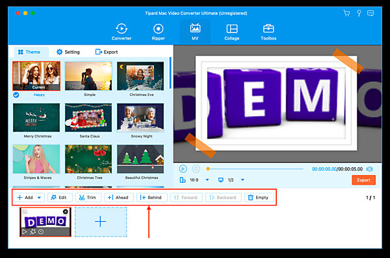Image resolution: width=390 pixels, height=258 pixels.
Task: Move the clip Backward
Action: (223, 198)
